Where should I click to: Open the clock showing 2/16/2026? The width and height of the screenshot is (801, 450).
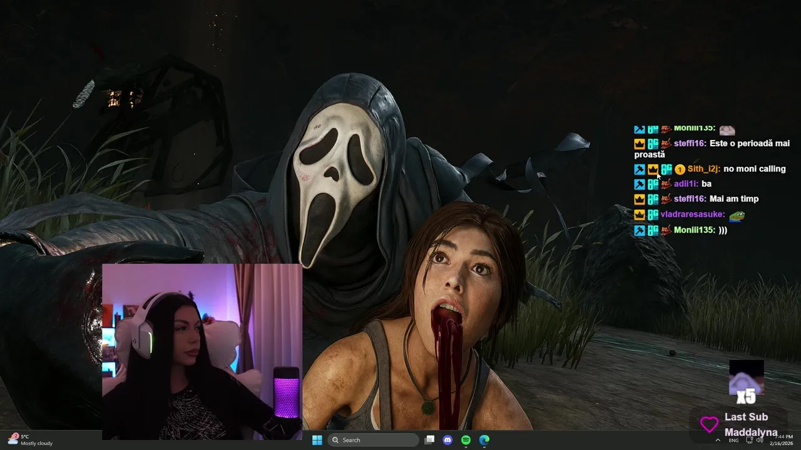pos(781,440)
